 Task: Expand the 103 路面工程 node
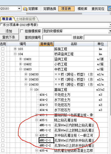(x=15, y=49)
